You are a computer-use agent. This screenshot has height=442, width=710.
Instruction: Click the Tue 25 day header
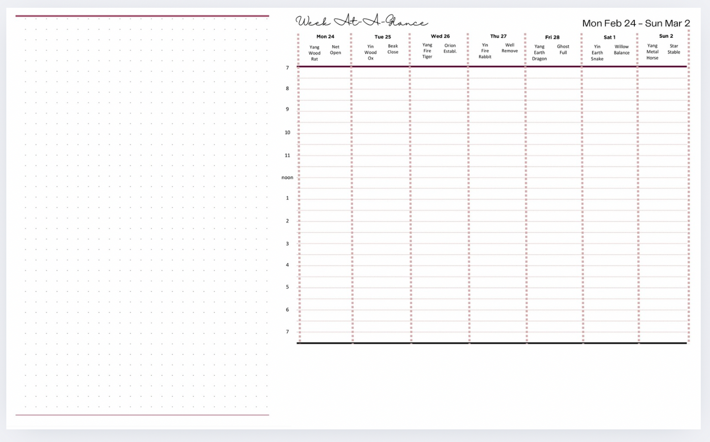click(383, 37)
